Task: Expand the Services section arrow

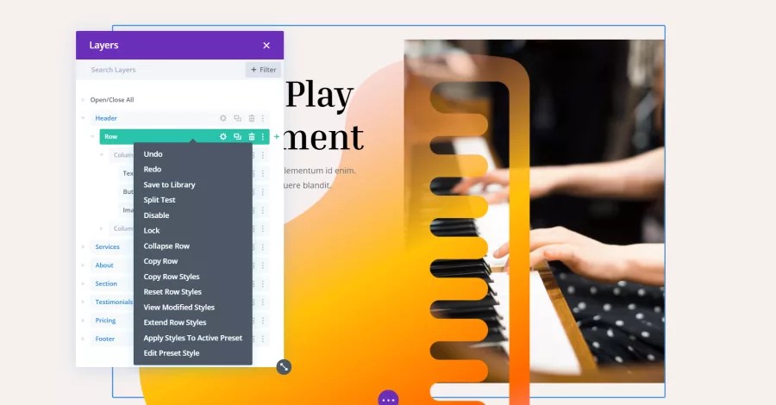Action: pyautogui.click(x=83, y=246)
